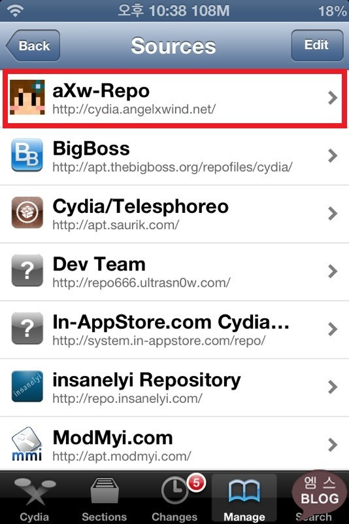The image size is (349, 524).
Task: Tap the Edit button for sources
Action: click(x=317, y=45)
